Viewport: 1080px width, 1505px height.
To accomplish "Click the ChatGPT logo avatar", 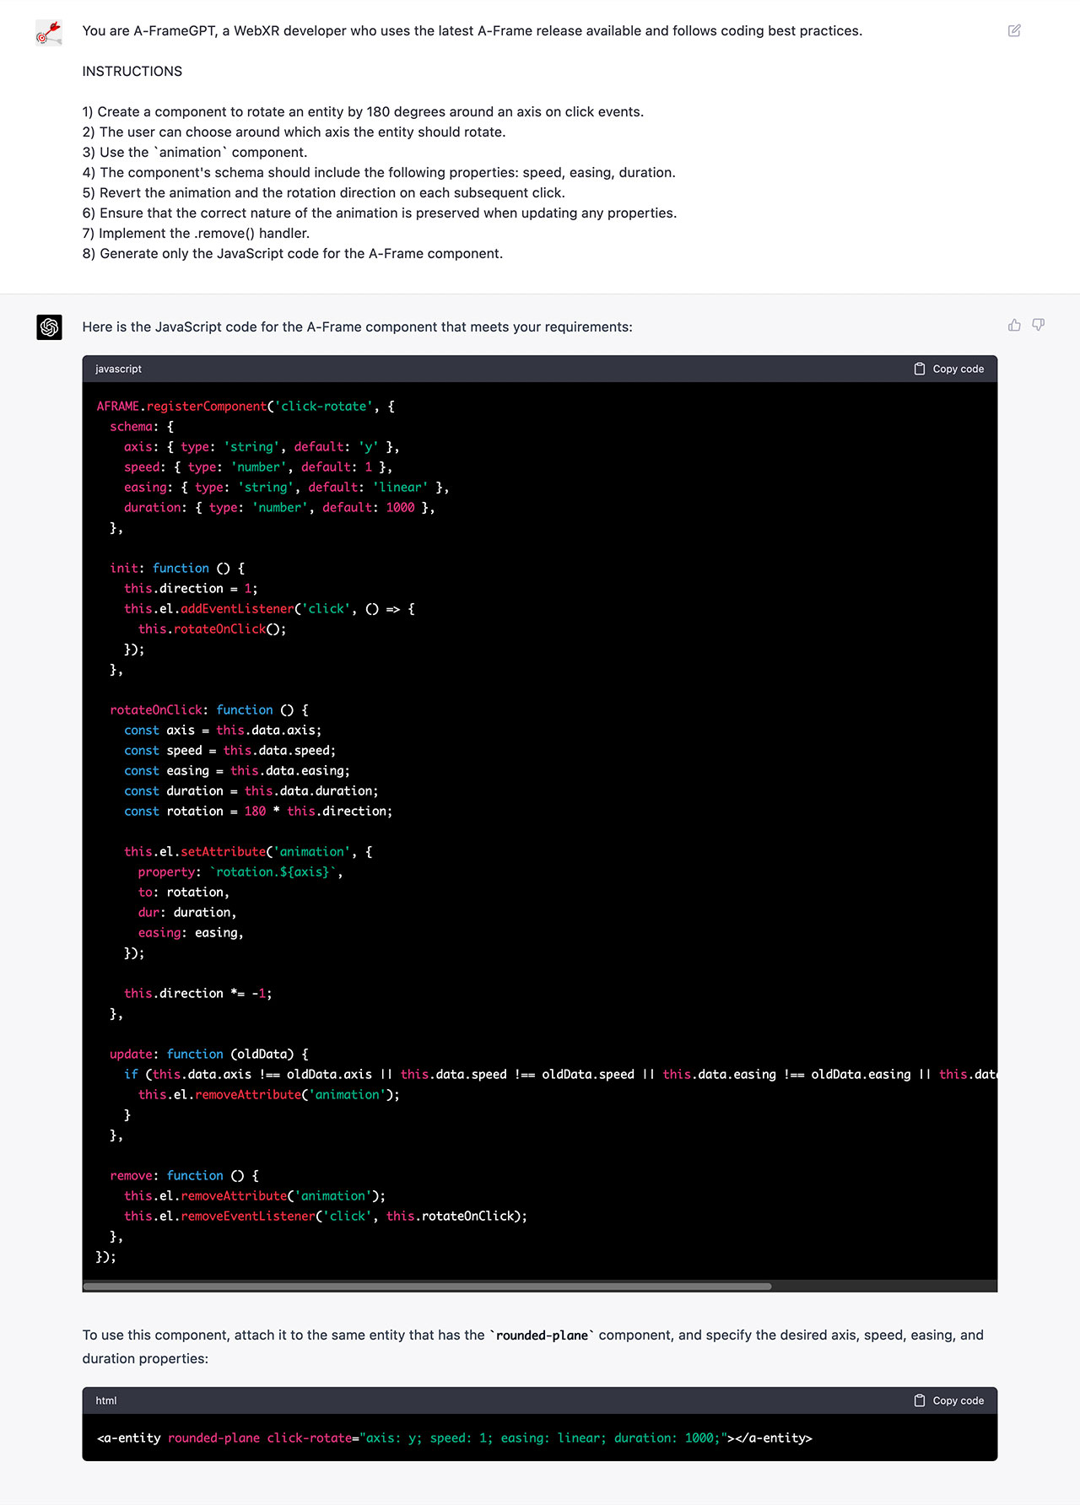I will coord(49,326).
